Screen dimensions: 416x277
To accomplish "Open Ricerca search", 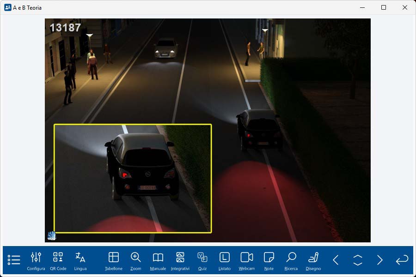I will point(291,260).
